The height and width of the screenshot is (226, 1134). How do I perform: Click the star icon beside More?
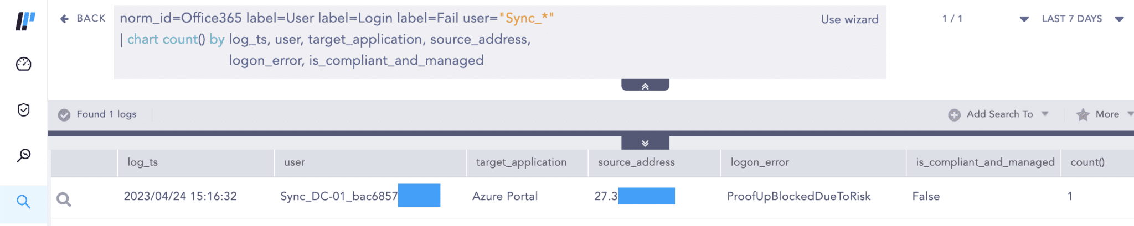[x=1083, y=114]
